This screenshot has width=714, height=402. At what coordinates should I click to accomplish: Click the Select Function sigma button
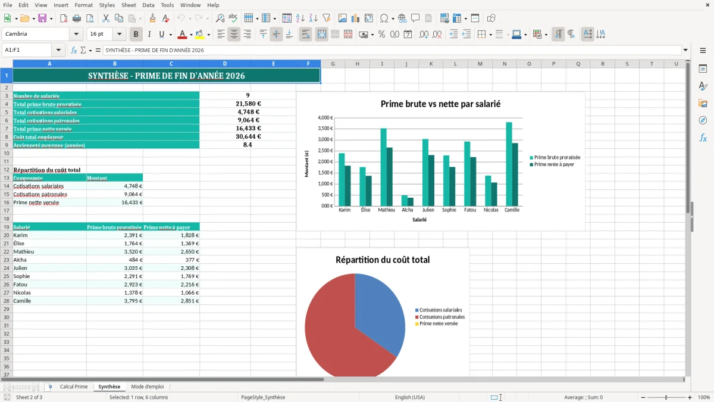tap(83, 50)
